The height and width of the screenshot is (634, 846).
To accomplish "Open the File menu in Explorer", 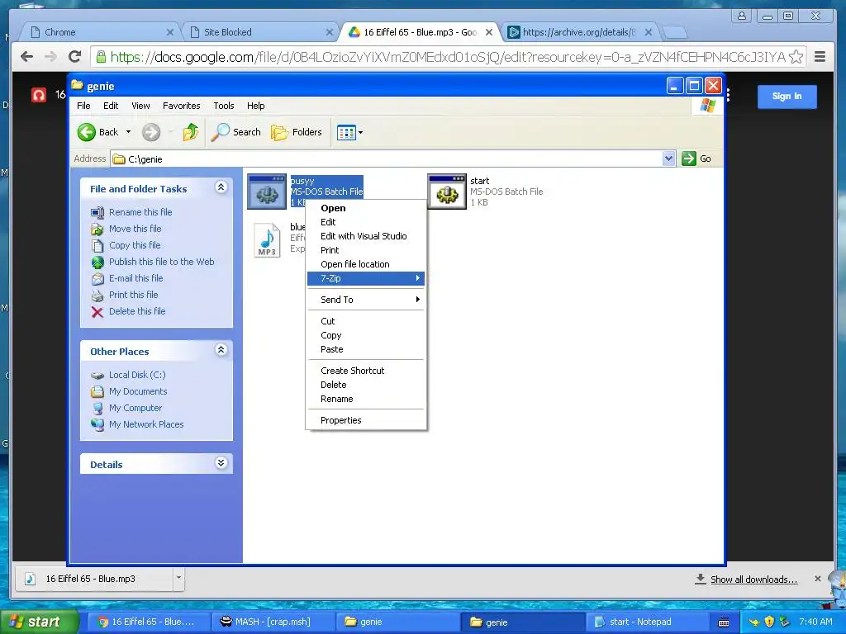I will 83,106.
